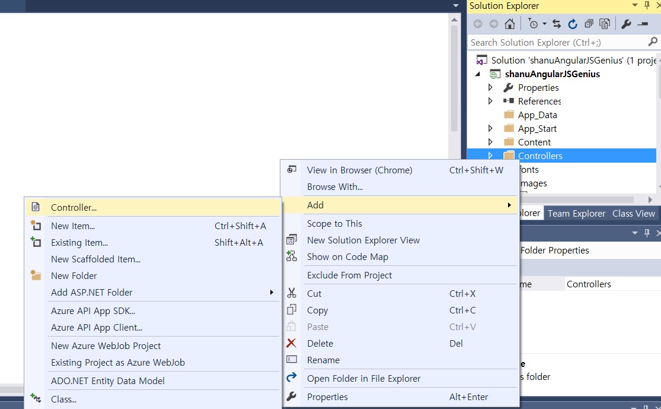
Task: Expand the Properties tree node
Action: click(490, 87)
